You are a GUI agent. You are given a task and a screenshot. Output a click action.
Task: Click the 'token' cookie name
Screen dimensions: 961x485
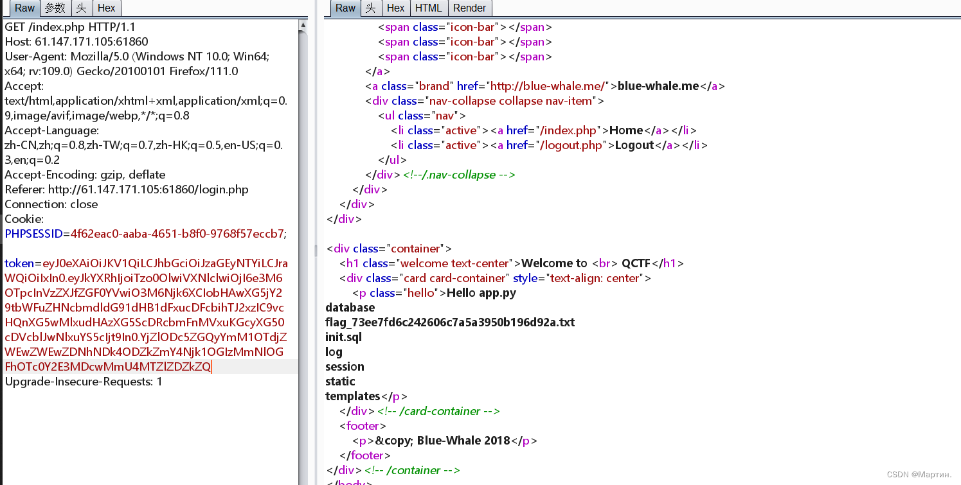[x=19, y=263]
